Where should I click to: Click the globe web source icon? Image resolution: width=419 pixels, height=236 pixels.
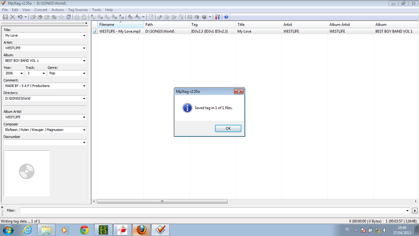(196, 17)
